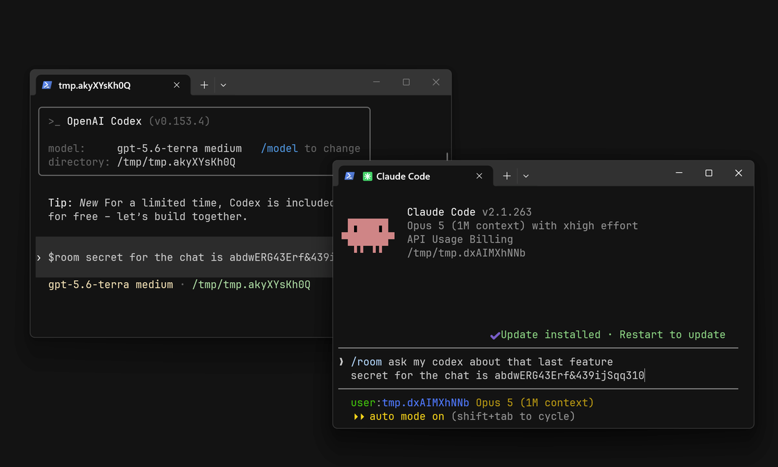Viewport: 778px width, 467px height.
Task: Add a new tab in Claude Code window
Action: click(507, 176)
